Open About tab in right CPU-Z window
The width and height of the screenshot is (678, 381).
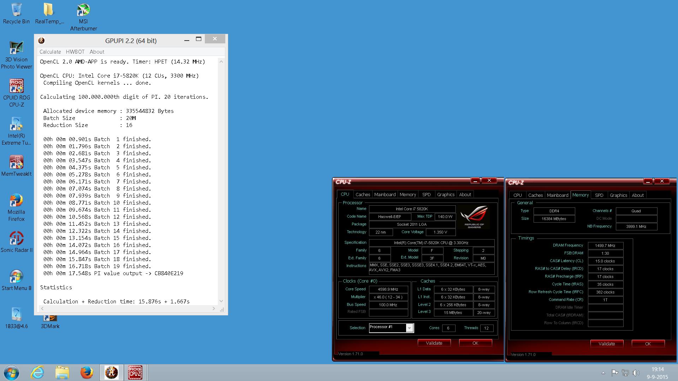(638, 195)
